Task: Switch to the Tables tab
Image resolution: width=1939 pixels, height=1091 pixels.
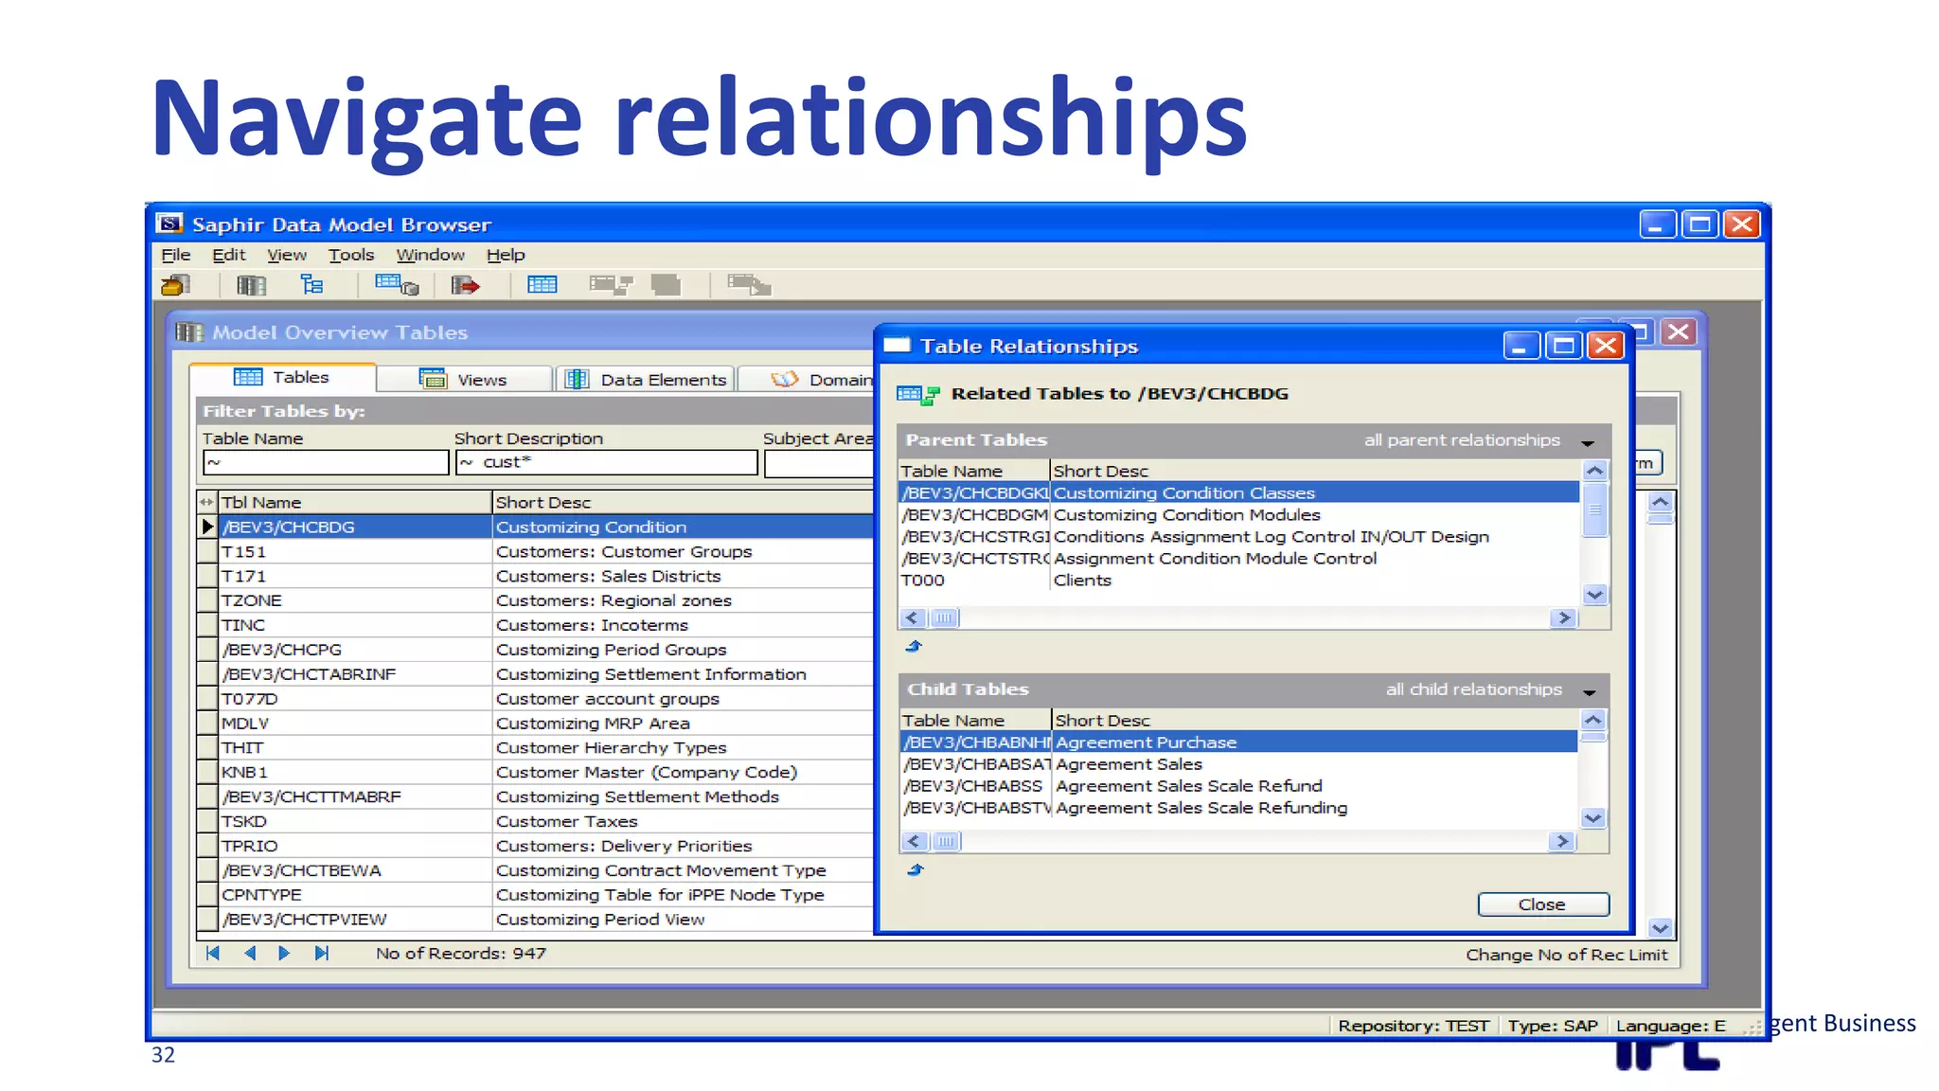Action: 282,377
